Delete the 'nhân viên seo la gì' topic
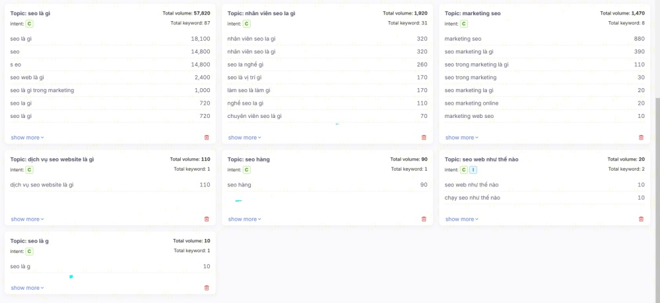 point(424,138)
